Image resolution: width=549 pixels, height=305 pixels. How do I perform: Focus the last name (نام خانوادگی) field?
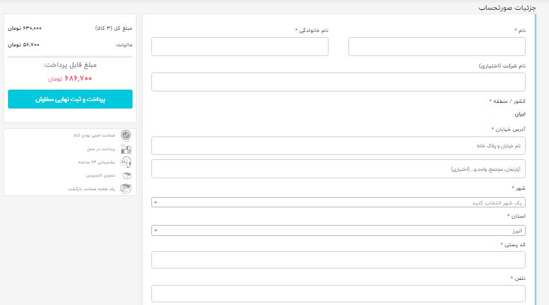[240, 47]
